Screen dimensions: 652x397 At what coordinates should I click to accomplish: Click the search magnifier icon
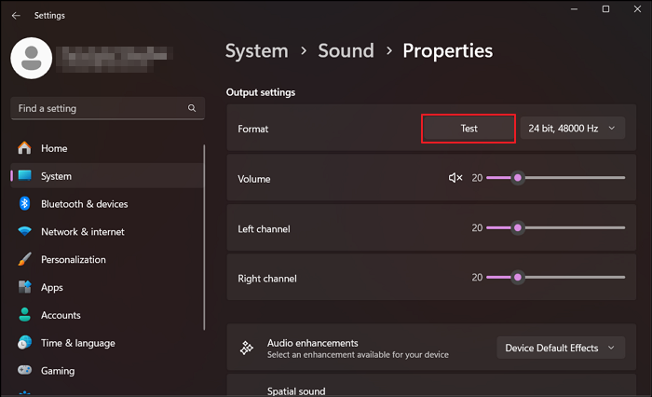point(192,109)
